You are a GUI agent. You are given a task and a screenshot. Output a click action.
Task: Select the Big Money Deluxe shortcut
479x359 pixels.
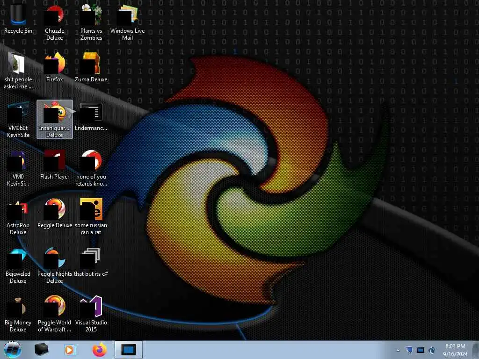pyautogui.click(x=18, y=314)
